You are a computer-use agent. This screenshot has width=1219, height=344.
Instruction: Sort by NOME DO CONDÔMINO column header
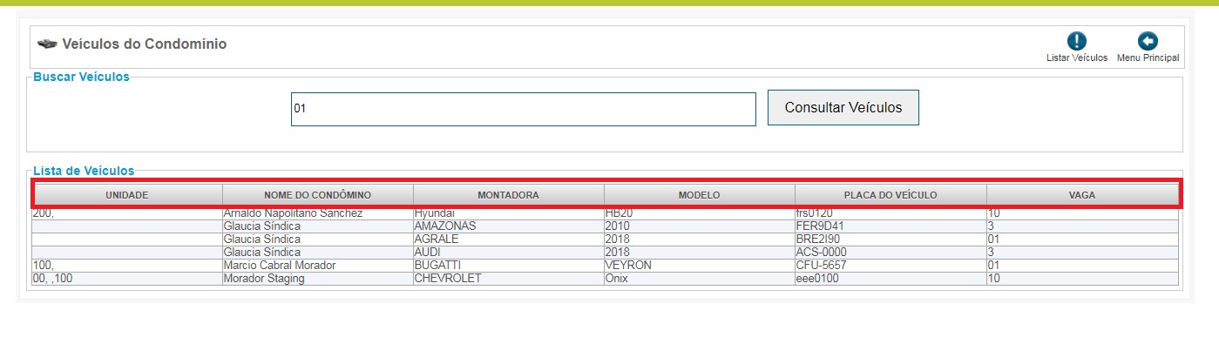pyautogui.click(x=318, y=195)
